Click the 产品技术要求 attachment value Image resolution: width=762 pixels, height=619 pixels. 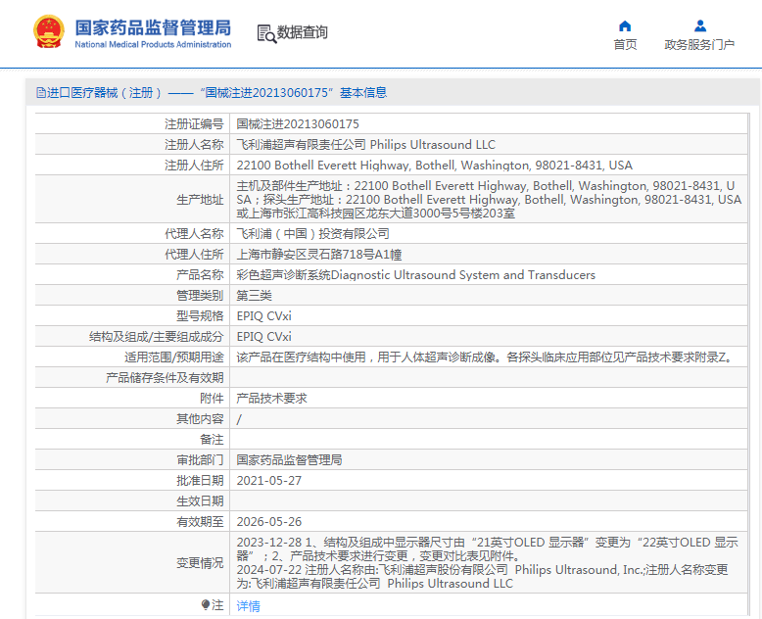coord(271,399)
